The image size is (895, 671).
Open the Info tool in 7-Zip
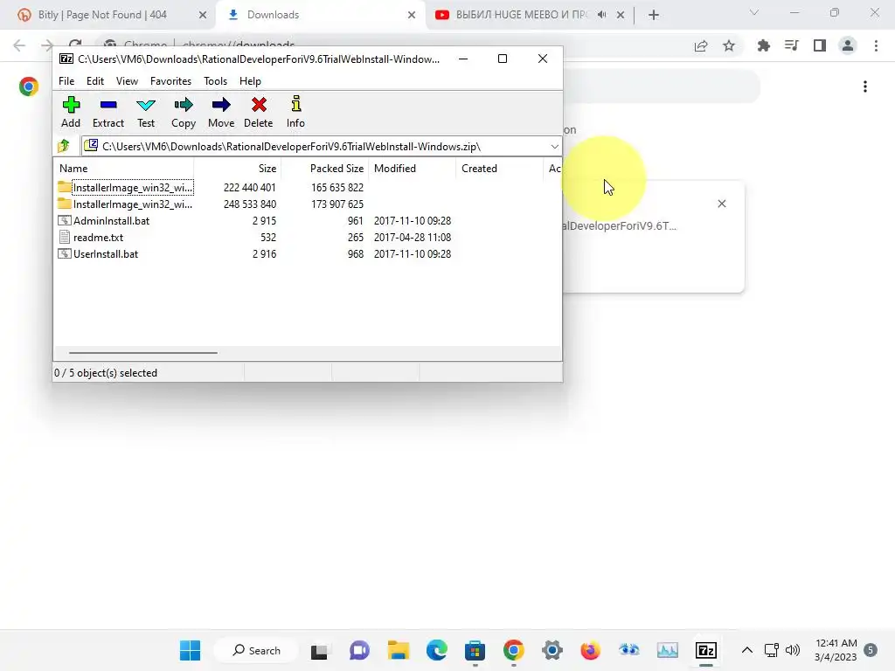point(295,112)
